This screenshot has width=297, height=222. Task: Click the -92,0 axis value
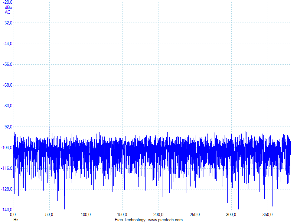[x=7, y=127]
